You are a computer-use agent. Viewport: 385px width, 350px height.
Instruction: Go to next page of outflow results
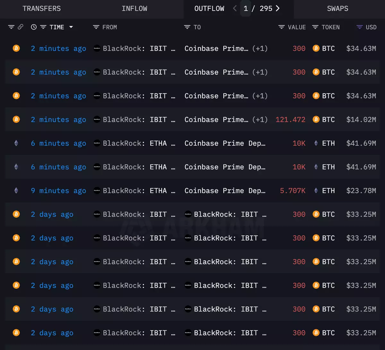click(x=278, y=9)
